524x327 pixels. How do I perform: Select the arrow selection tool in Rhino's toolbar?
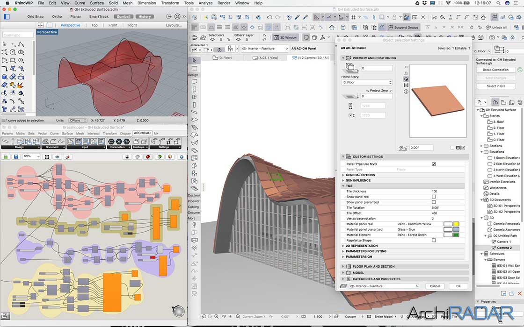[4, 44]
